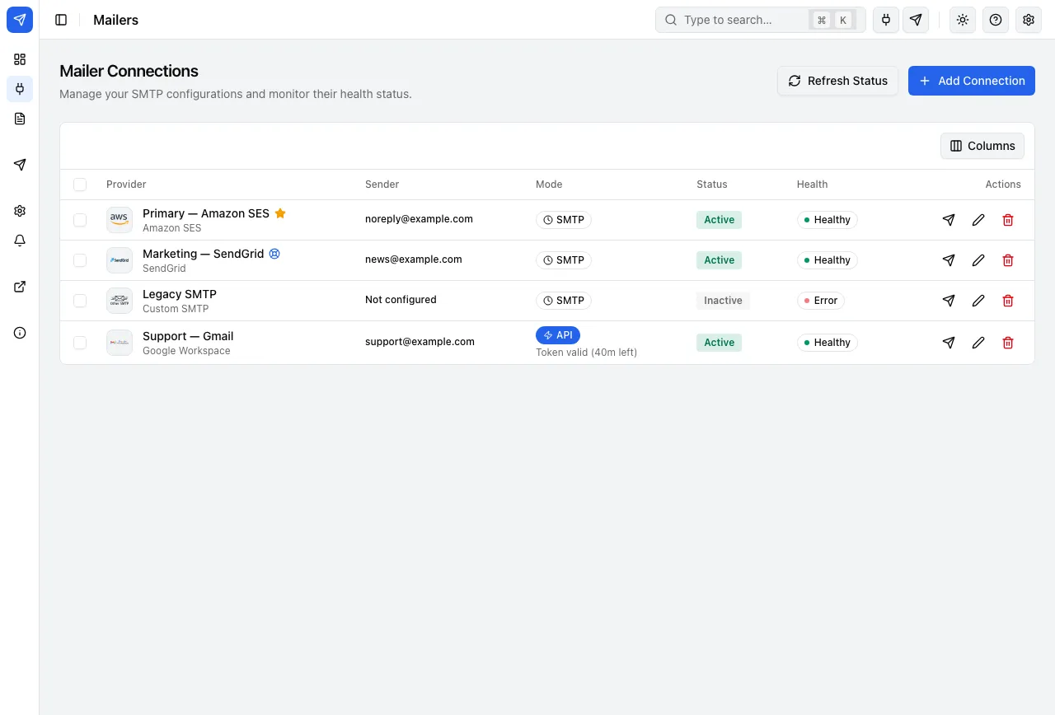Image resolution: width=1055 pixels, height=715 pixels.
Task: Click the news@example.com sender
Action: coord(414,259)
